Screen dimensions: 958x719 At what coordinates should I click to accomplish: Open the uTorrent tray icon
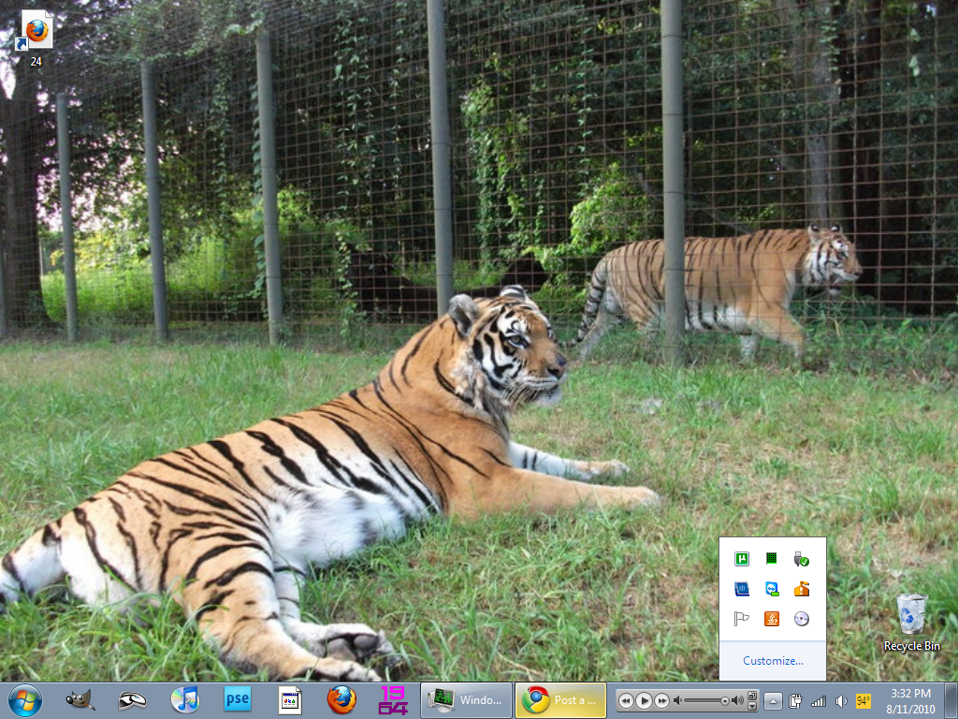click(742, 559)
